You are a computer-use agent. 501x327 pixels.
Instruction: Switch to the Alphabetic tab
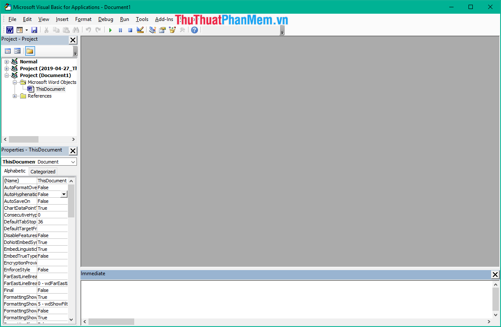(15, 171)
